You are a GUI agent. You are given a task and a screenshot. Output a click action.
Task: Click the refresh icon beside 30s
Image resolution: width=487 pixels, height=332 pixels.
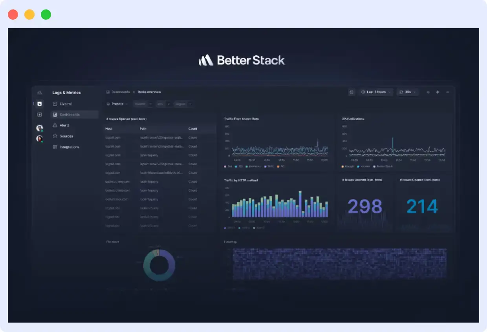pos(401,92)
